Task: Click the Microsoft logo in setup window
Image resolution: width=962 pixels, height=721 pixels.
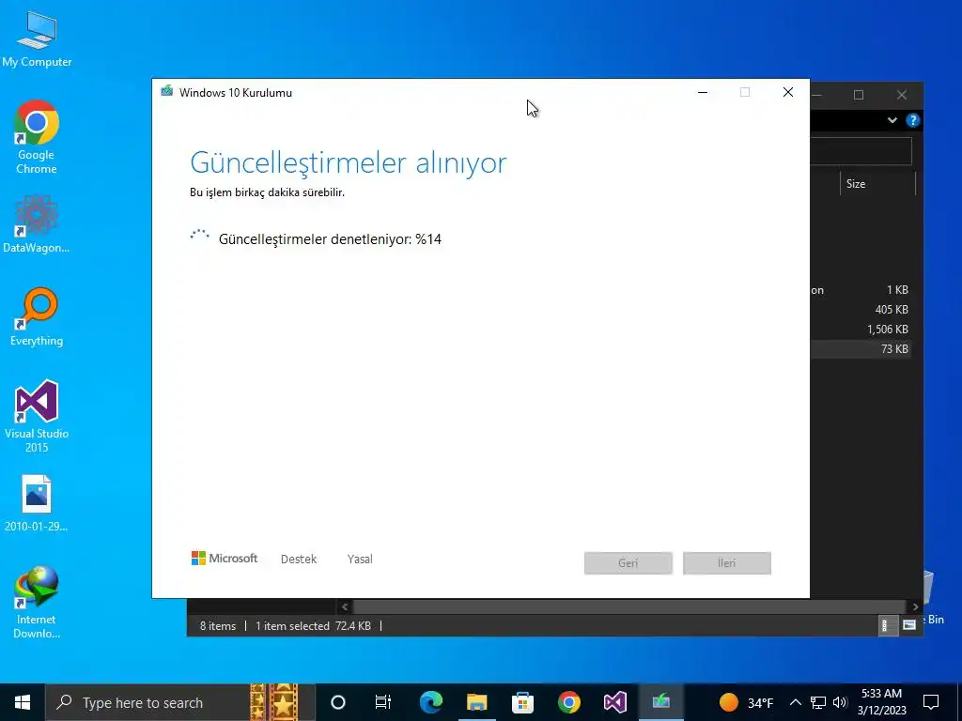Action: point(225,559)
